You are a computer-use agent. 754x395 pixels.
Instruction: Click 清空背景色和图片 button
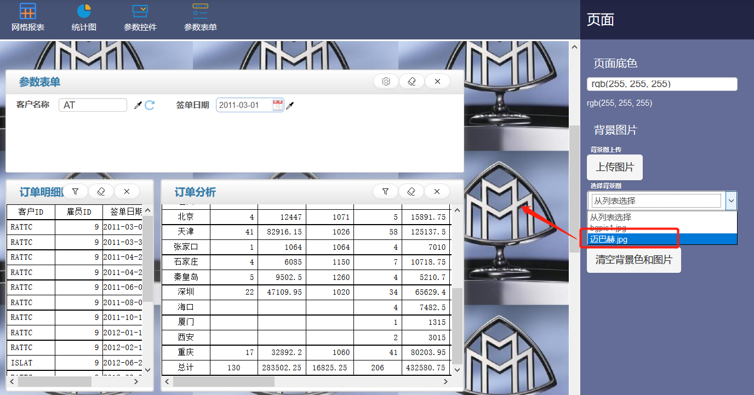pos(634,260)
